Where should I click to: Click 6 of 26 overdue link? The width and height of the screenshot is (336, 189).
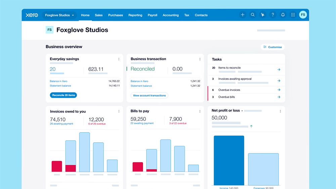[97, 124]
